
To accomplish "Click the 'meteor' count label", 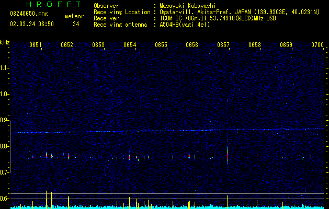I will [x=74, y=16].
